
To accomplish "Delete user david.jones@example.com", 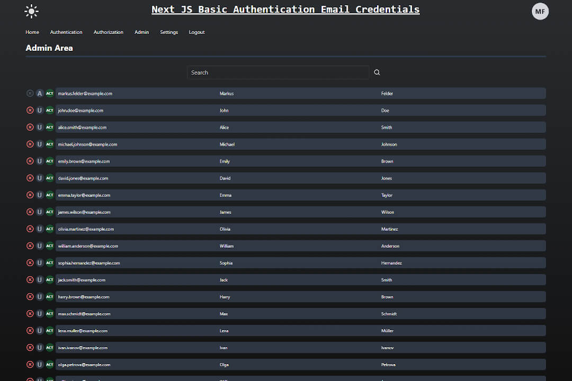I will pos(30,178).
